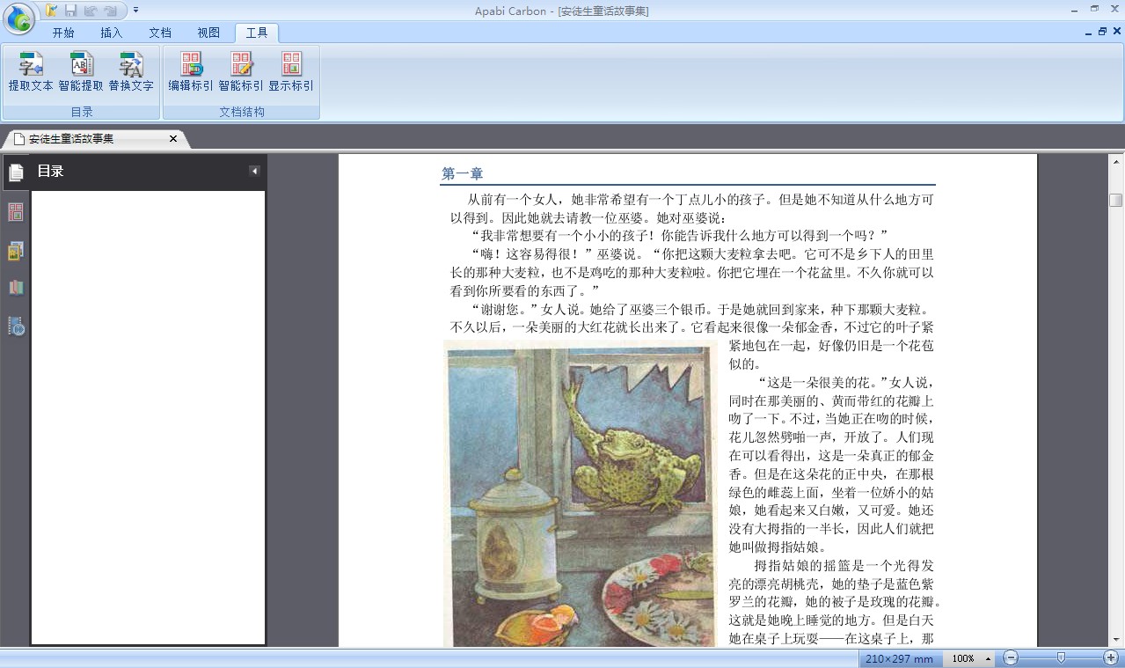Click the open file icon in quick access toolbar
1125x668 pixels.
pyautogui.click(x=52, y=11)
